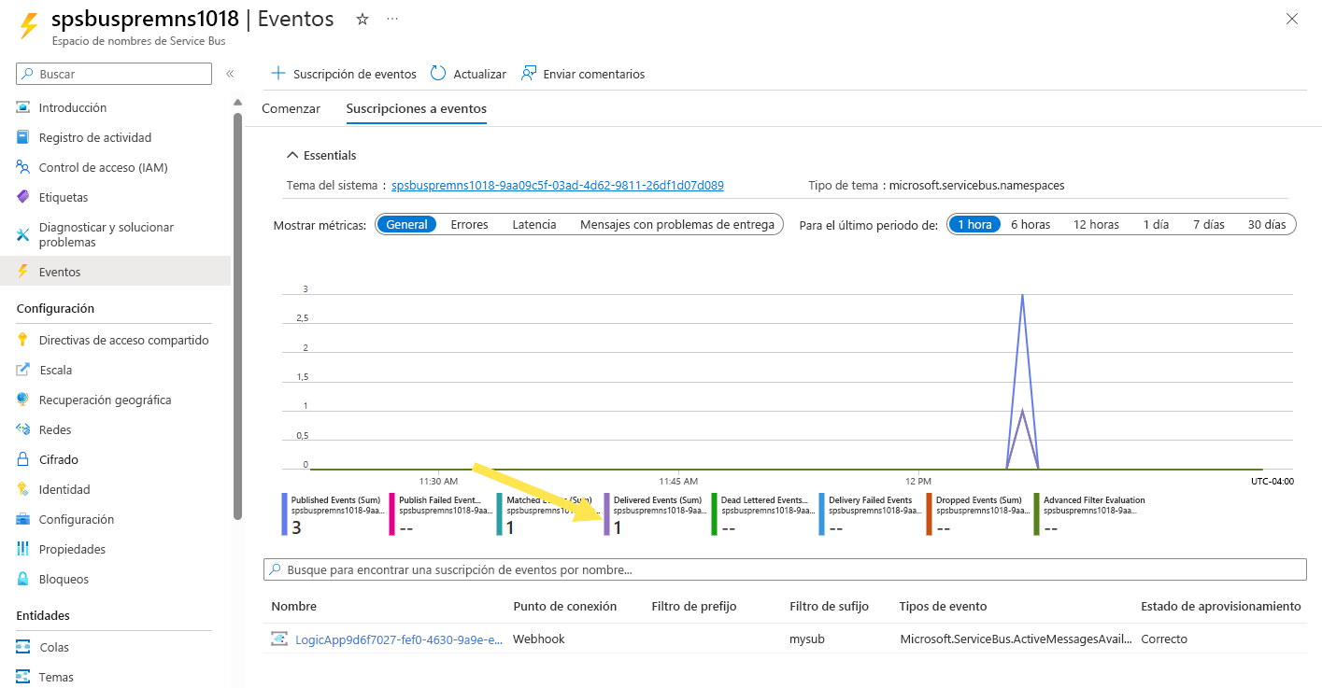This screenshot has height=688, width=1322.
Task: Sort by Filtro de sufijo column
Action: [x=829, y=606]
